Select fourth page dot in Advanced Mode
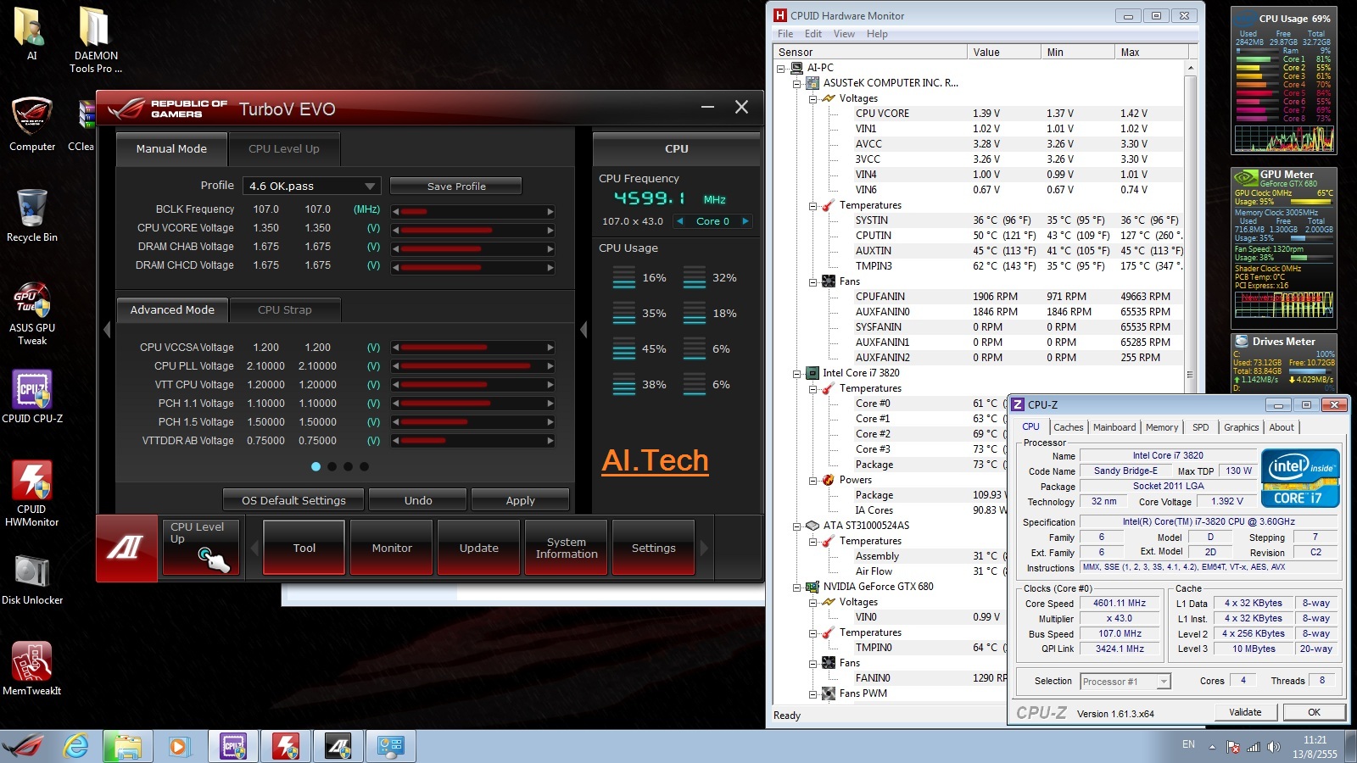1357x763 pixels. pyautogui.click(x=365, y=466)
